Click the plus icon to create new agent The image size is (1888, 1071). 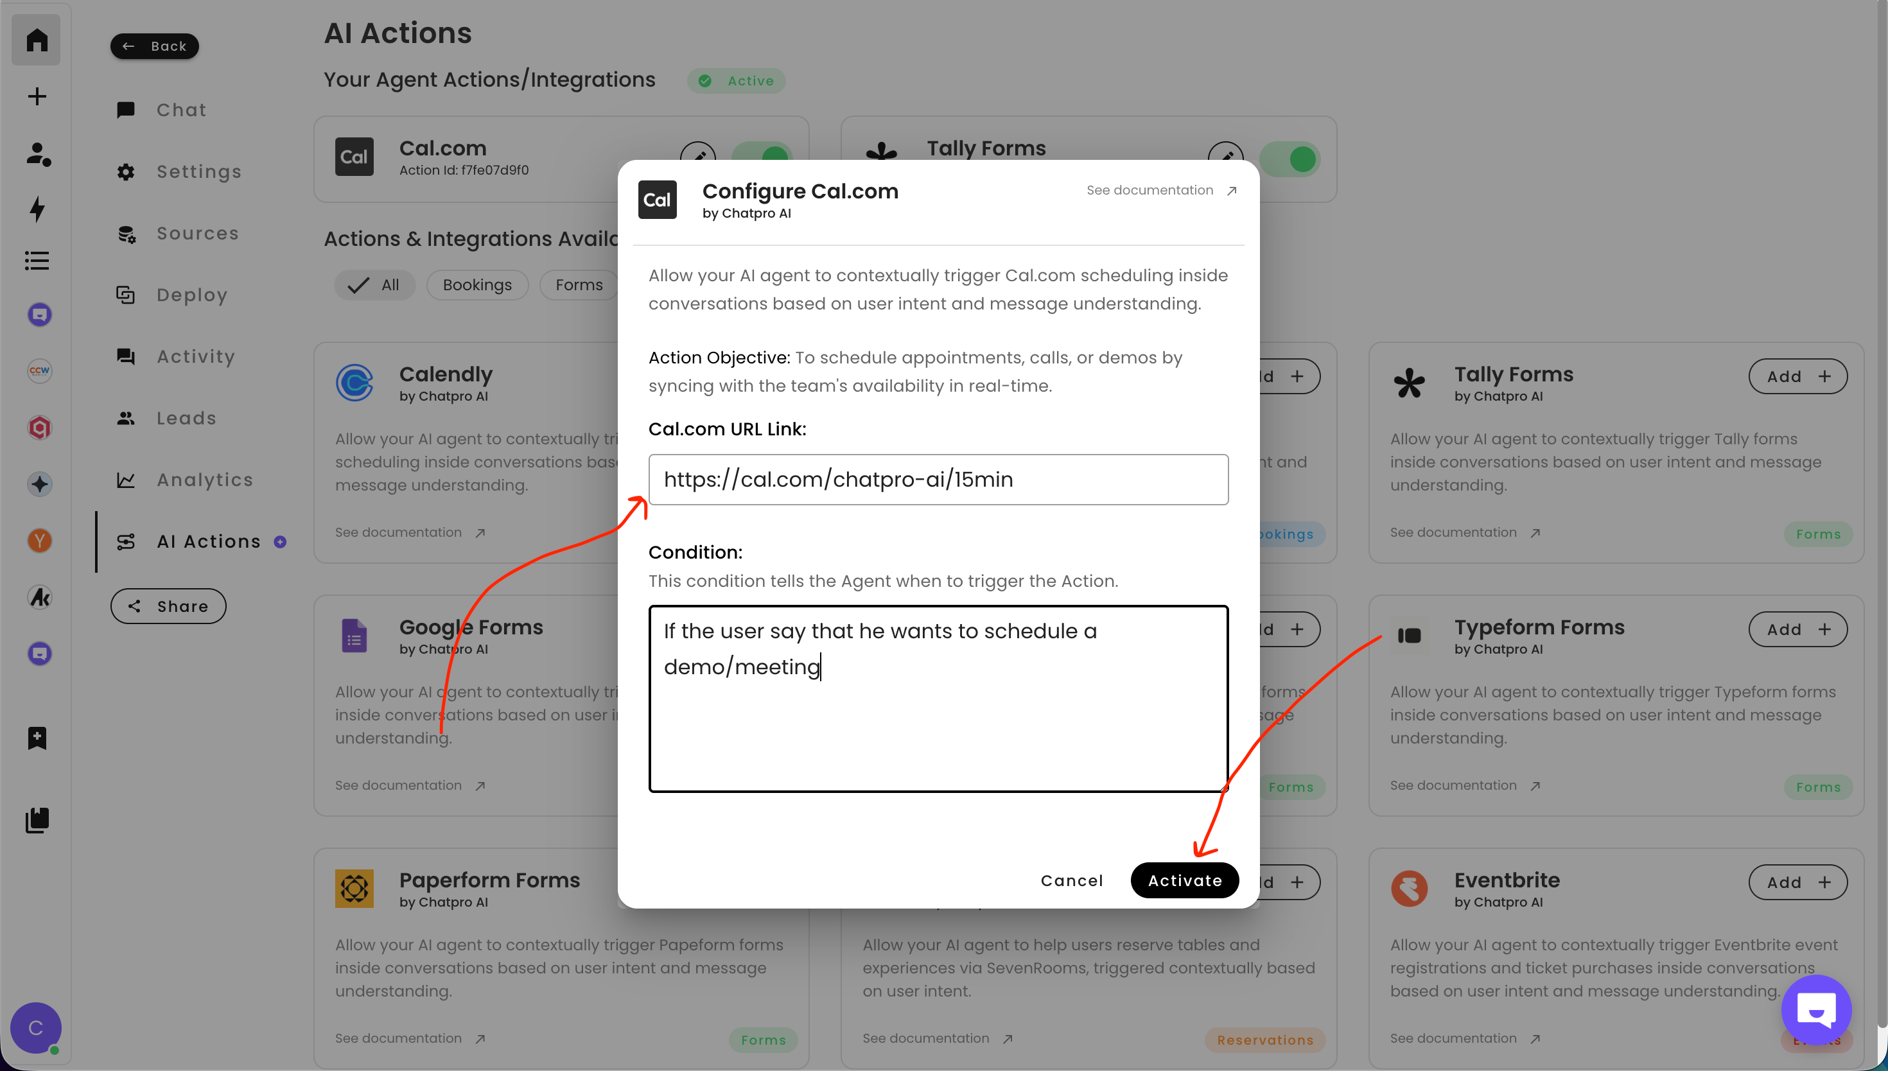pyautogui.click(x=37, y=96)
